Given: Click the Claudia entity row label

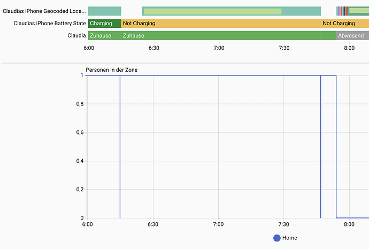Looking at the screenshot, I should coord(76,35).
